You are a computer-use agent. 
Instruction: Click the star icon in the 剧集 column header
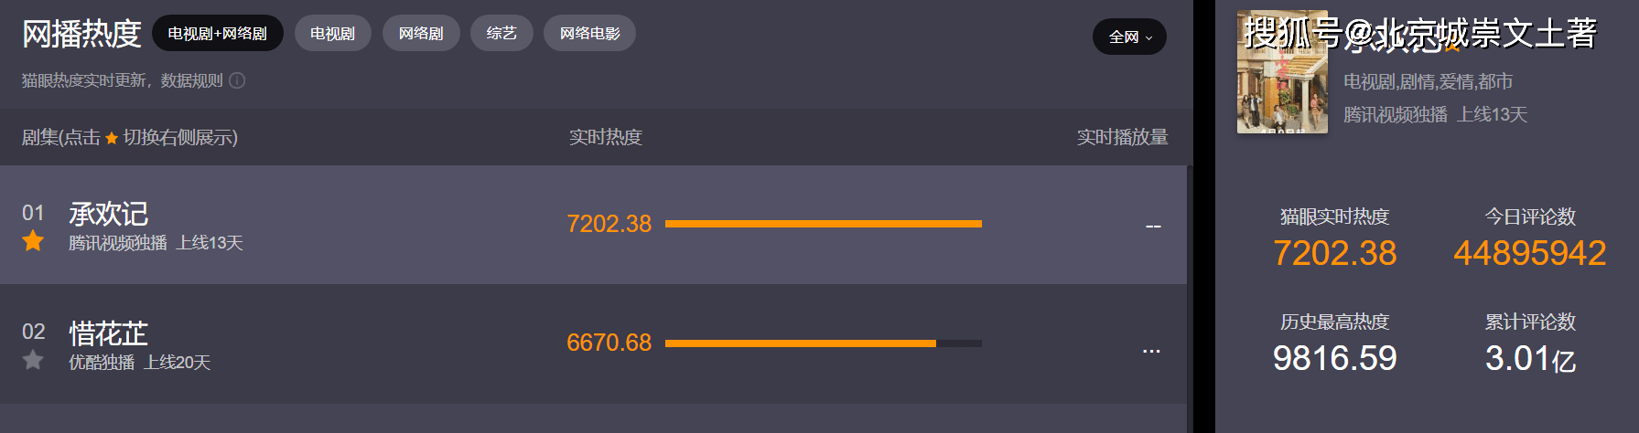click(112, 138)
